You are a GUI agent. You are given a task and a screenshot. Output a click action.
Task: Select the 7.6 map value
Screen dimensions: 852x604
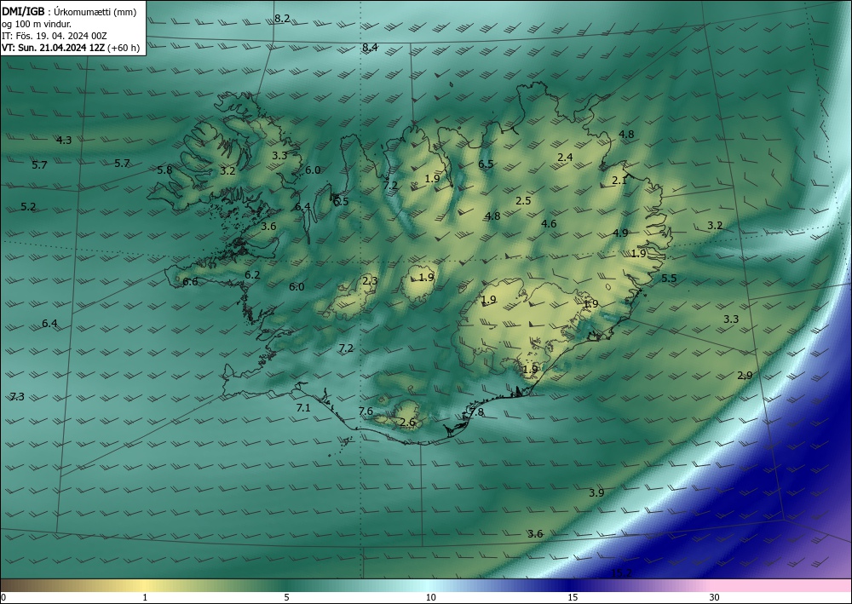(x=366, y=411)
